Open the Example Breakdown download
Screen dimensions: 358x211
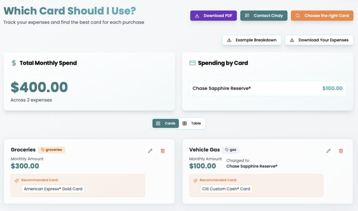[x=251, y=40]
